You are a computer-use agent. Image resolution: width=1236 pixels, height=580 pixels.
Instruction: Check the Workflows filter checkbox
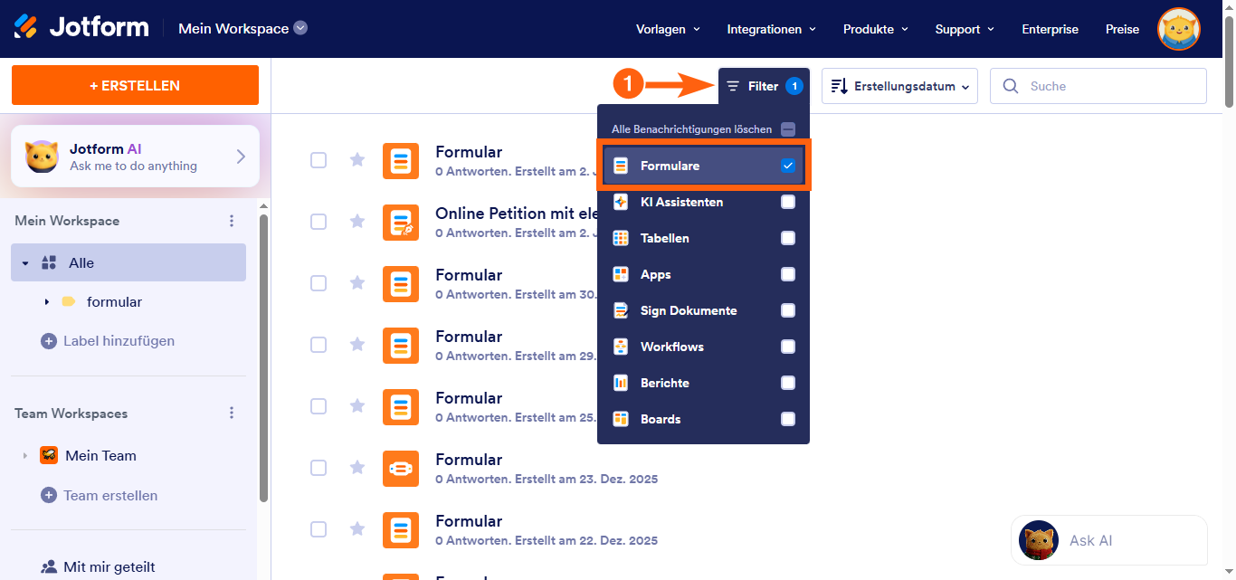coord(788,347)
